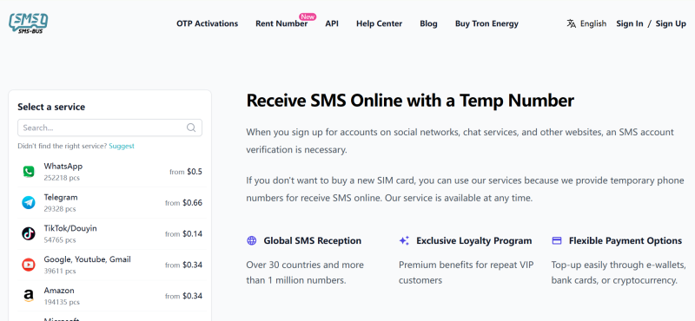Image resolution: width=695 pixels, height=321 pixels.
Task: Click the search magnifier icon
Action: 191,128
